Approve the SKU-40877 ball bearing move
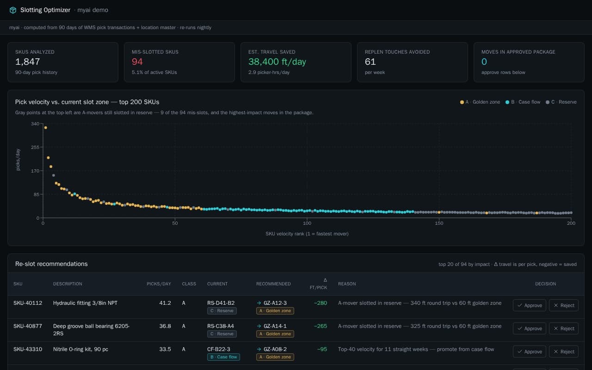 [530, 328]
